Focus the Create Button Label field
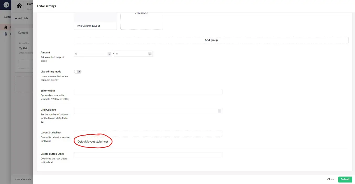 (148, 155)
